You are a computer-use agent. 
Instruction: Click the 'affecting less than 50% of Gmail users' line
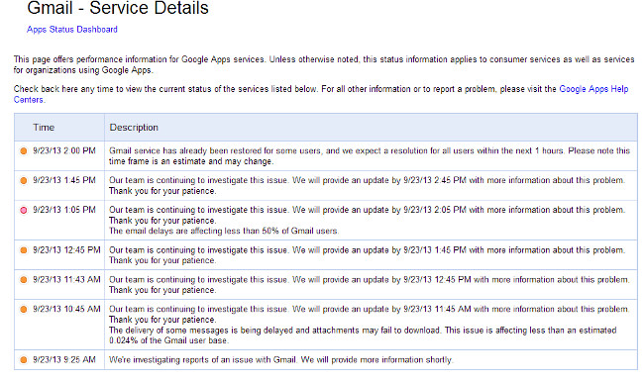(x=224, y=231)
